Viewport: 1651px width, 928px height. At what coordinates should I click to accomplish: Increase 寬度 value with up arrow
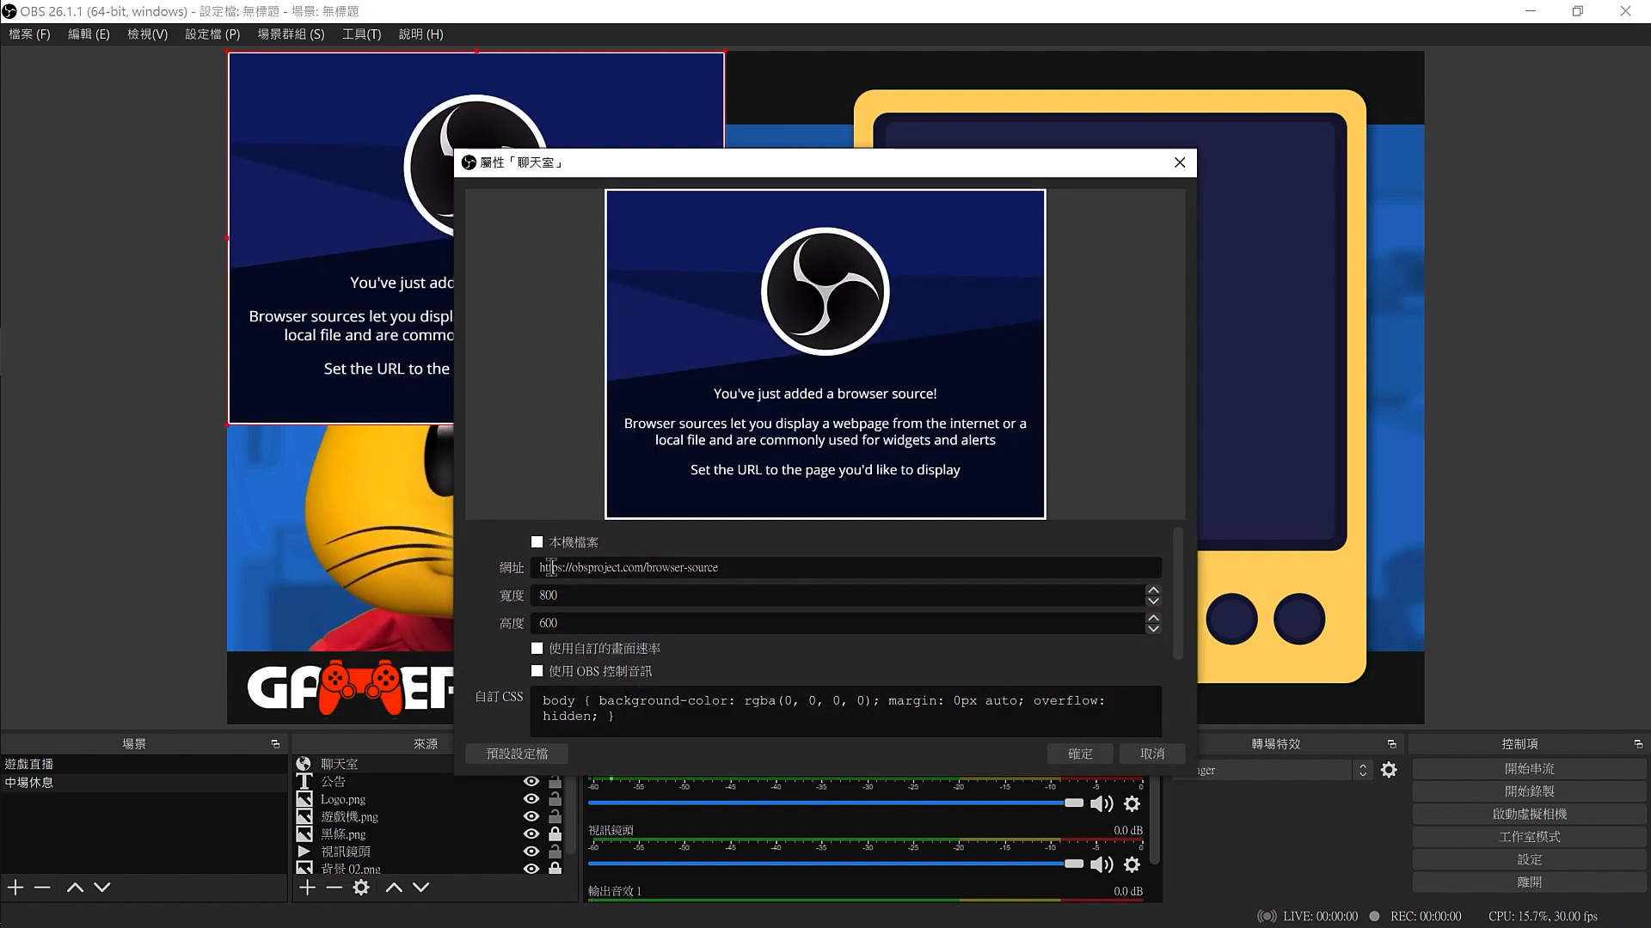point(1153,590)
